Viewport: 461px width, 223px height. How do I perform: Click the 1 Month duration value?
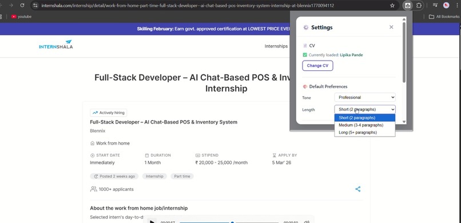tap(153, 162)
